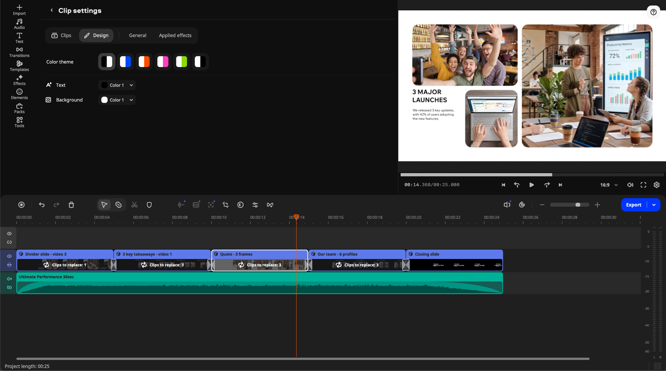Toggle the audio track link icon
Screen dimensions: 666x371
9,287
